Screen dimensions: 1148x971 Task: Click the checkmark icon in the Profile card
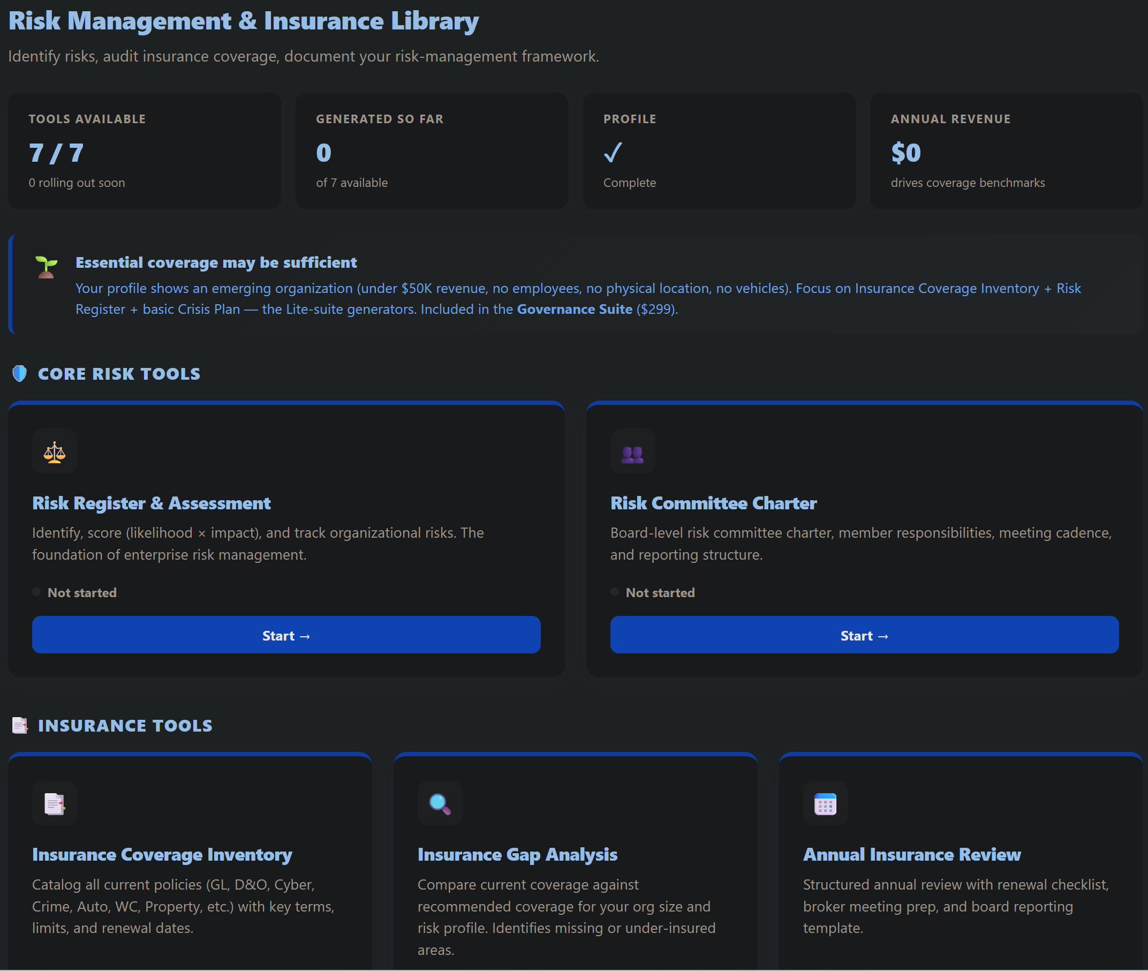pos(613,153)
